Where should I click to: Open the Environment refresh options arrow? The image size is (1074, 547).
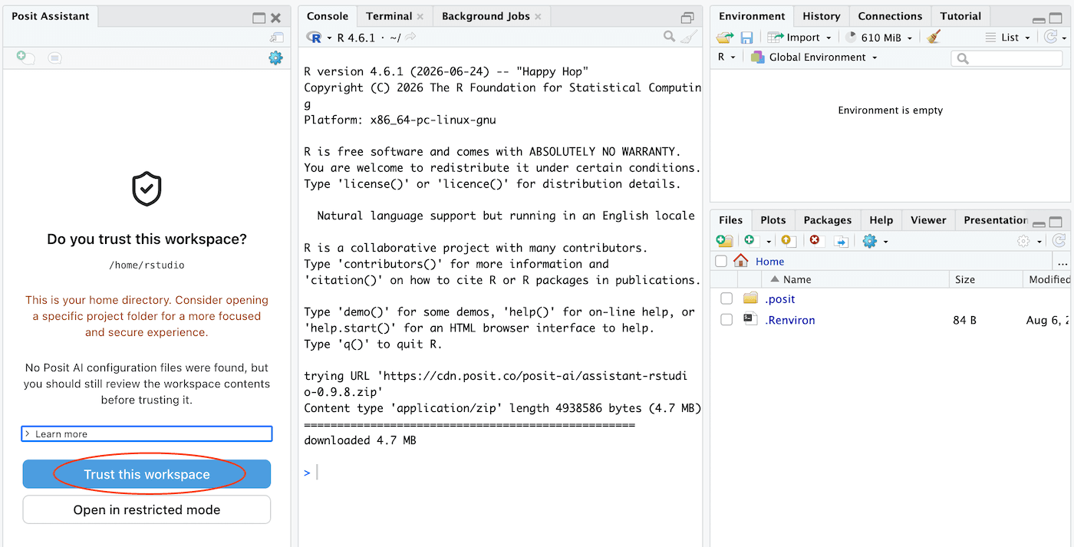pyautogui.click(x=1065, y=38)
